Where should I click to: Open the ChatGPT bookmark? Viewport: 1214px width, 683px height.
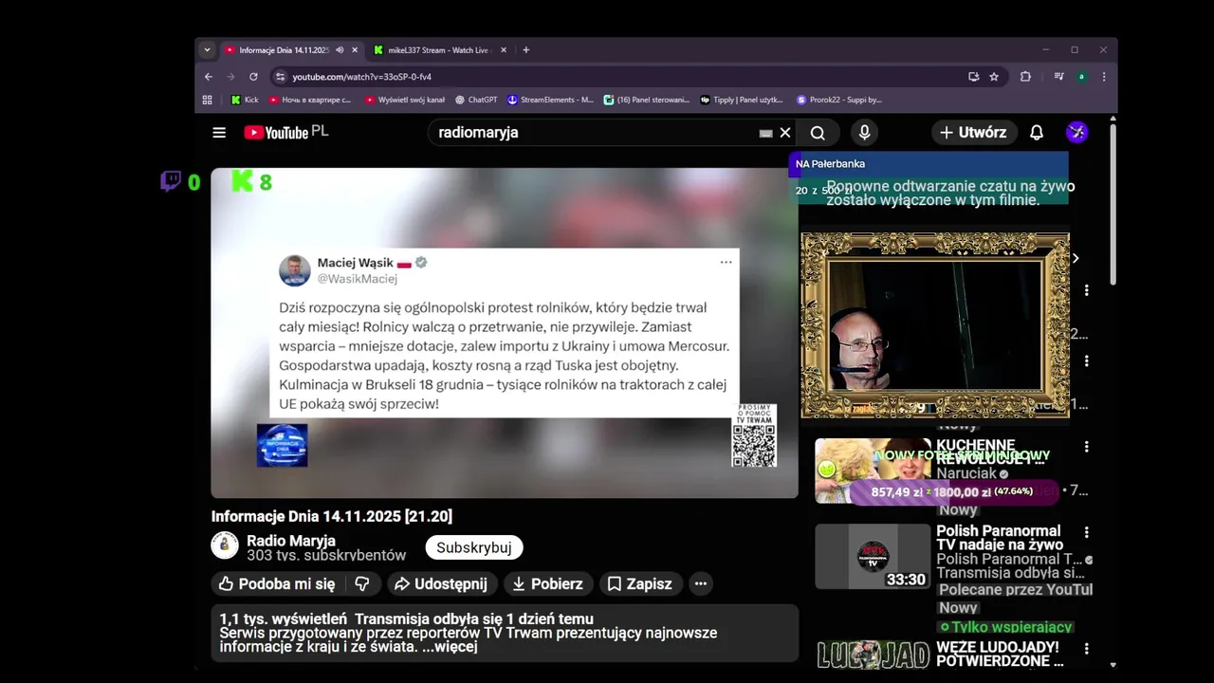(x=476, y=100)
